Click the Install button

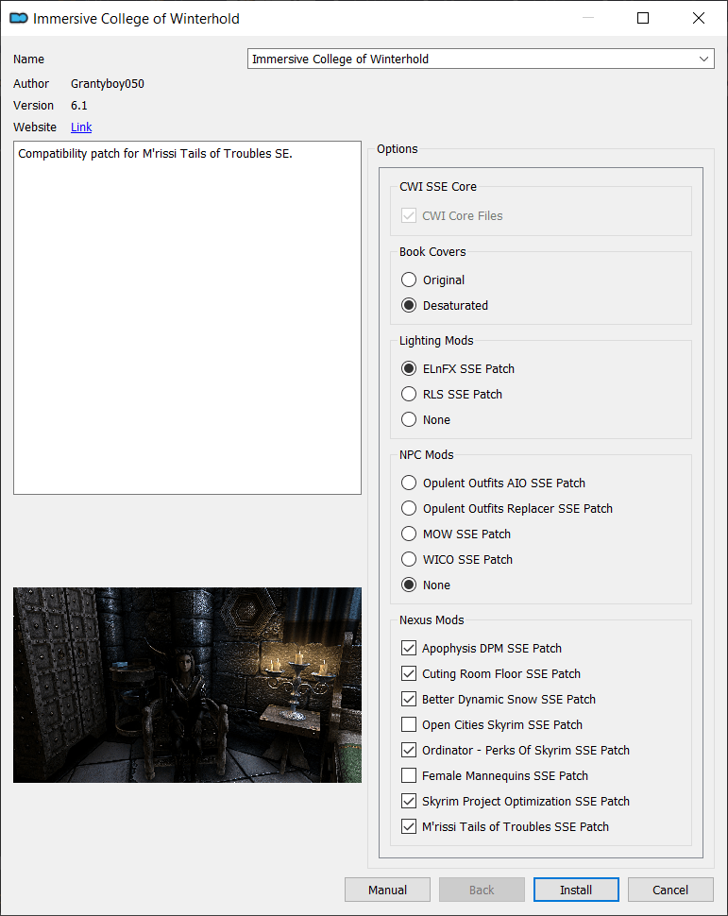pos(576,890)
